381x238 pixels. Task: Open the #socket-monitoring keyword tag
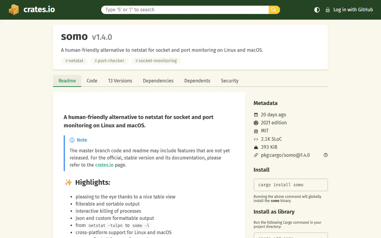pos(156,61)
